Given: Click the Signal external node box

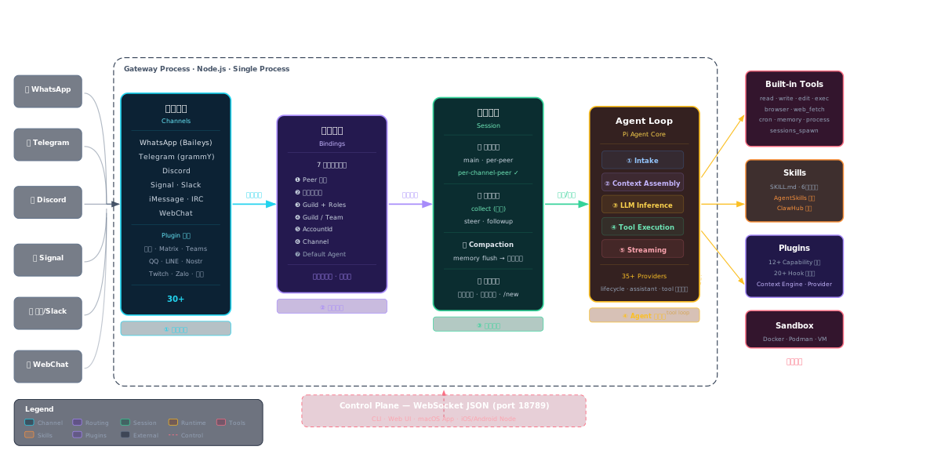Looking at the screenshot, I should tap(48, 260).
